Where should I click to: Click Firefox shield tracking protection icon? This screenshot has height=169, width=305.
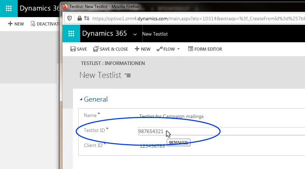click(x=69, y=19)
